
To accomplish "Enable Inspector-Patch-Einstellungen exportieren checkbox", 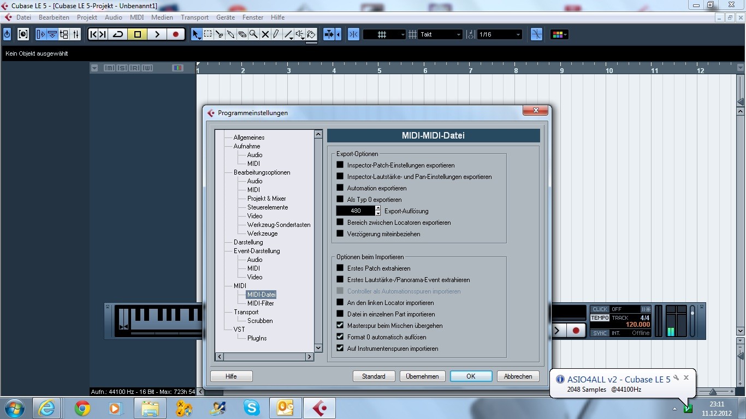I will pos(340,165).
